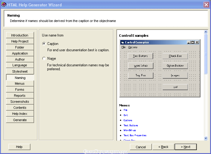Open the Text Box Properties link
This screenshot has width=211, height=154.
pos(135,135)
